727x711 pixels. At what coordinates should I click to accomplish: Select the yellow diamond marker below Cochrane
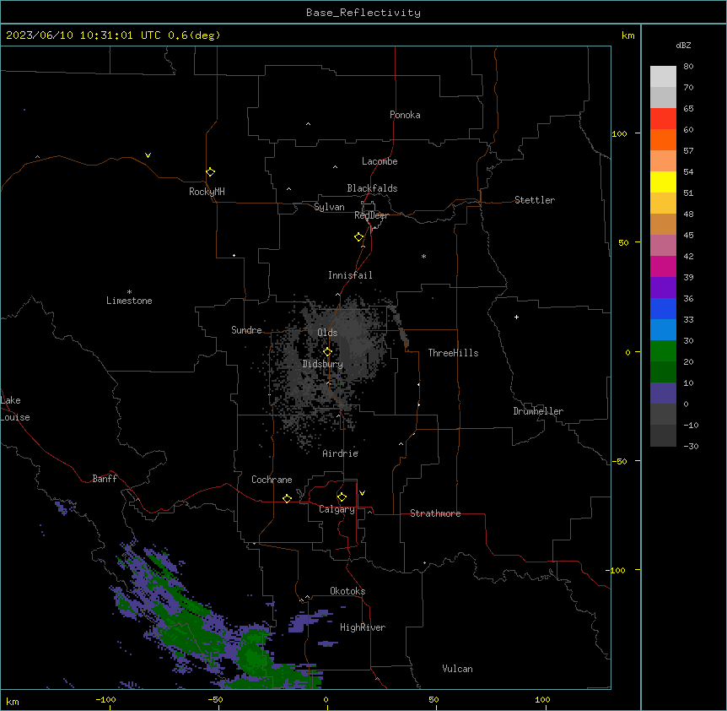pyautogui.click(x=287, y=498)
